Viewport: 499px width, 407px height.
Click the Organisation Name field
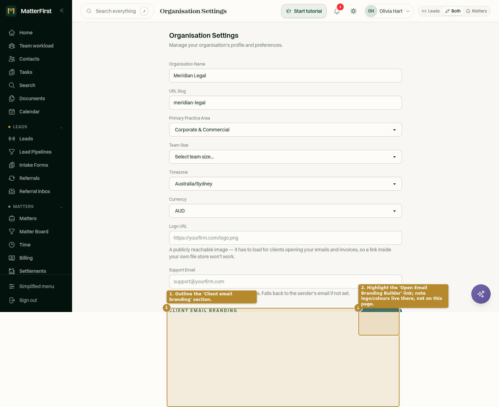click(286, 76)
